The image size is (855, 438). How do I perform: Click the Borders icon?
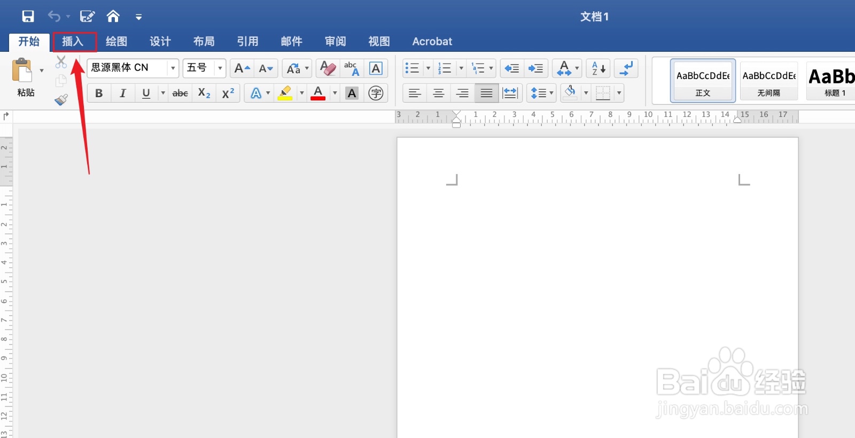pyautogui.click(x=603, y=93)
